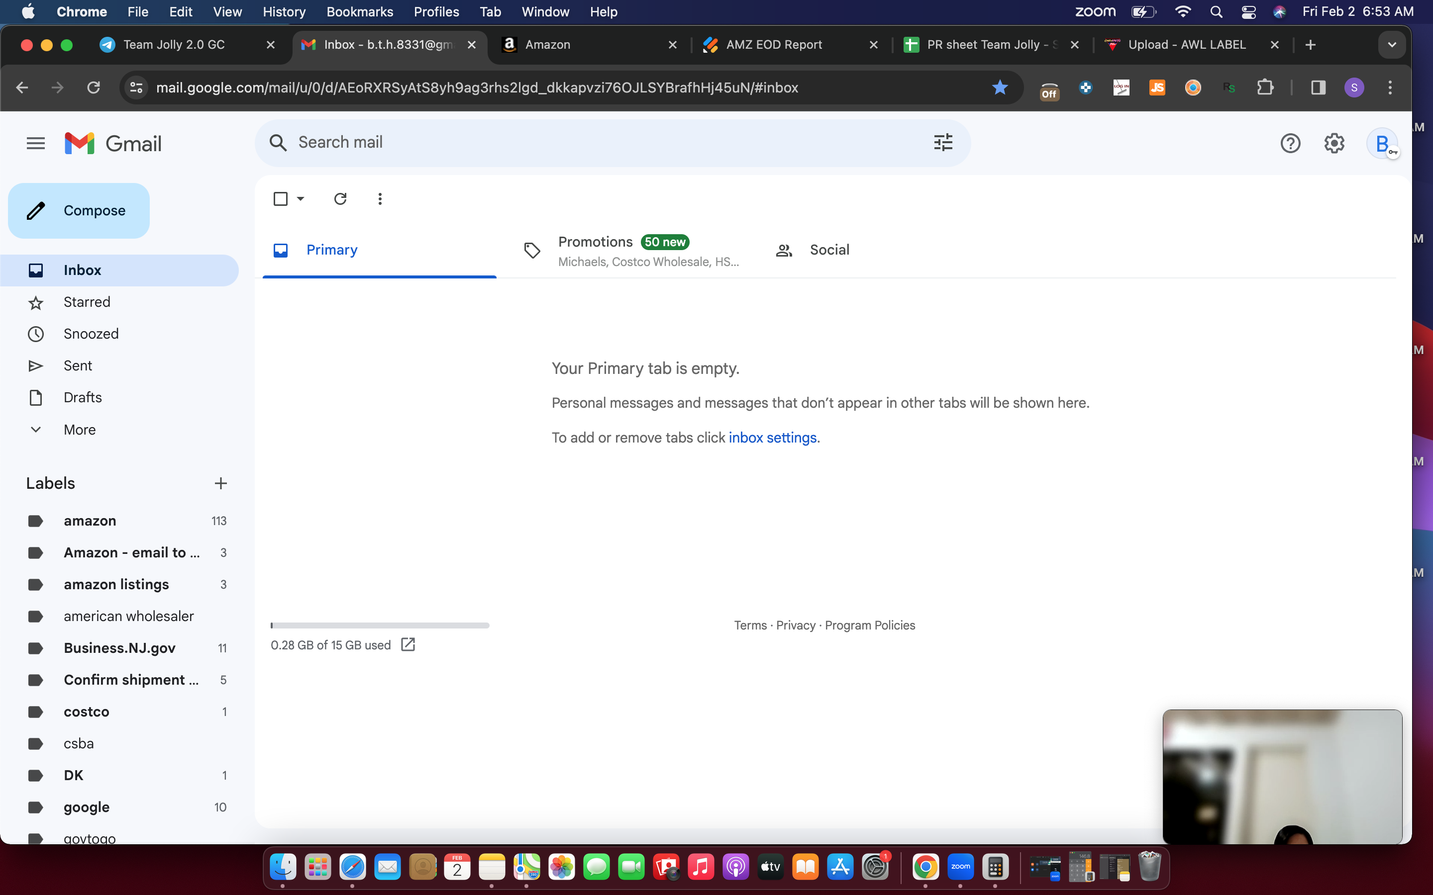
Task: Click the Chrome address bar URL
Action: (477, 88)
